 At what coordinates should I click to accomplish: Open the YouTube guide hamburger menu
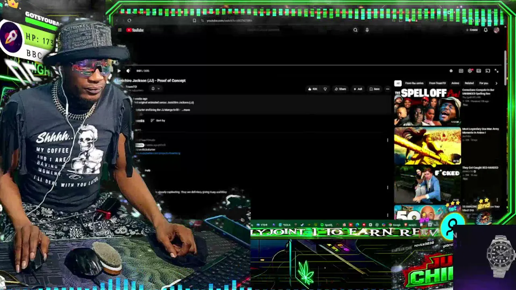click(x=120, y=30)
